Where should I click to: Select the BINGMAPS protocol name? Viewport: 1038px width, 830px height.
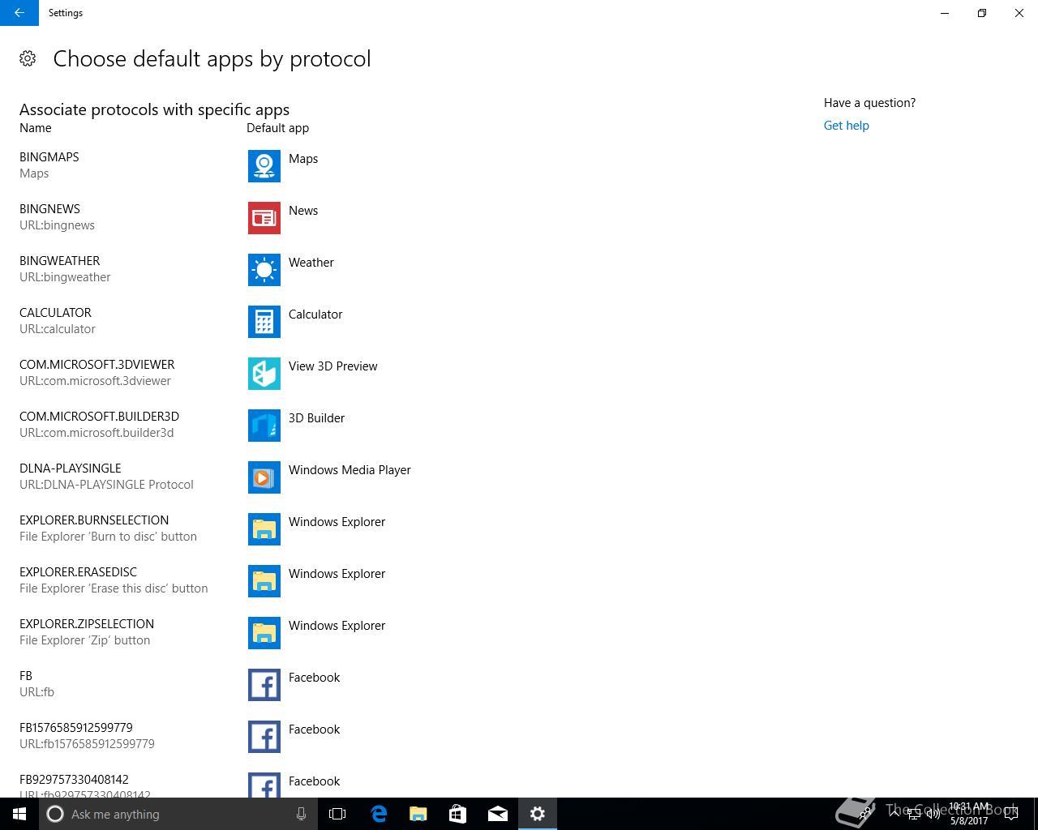click(49, 157)
